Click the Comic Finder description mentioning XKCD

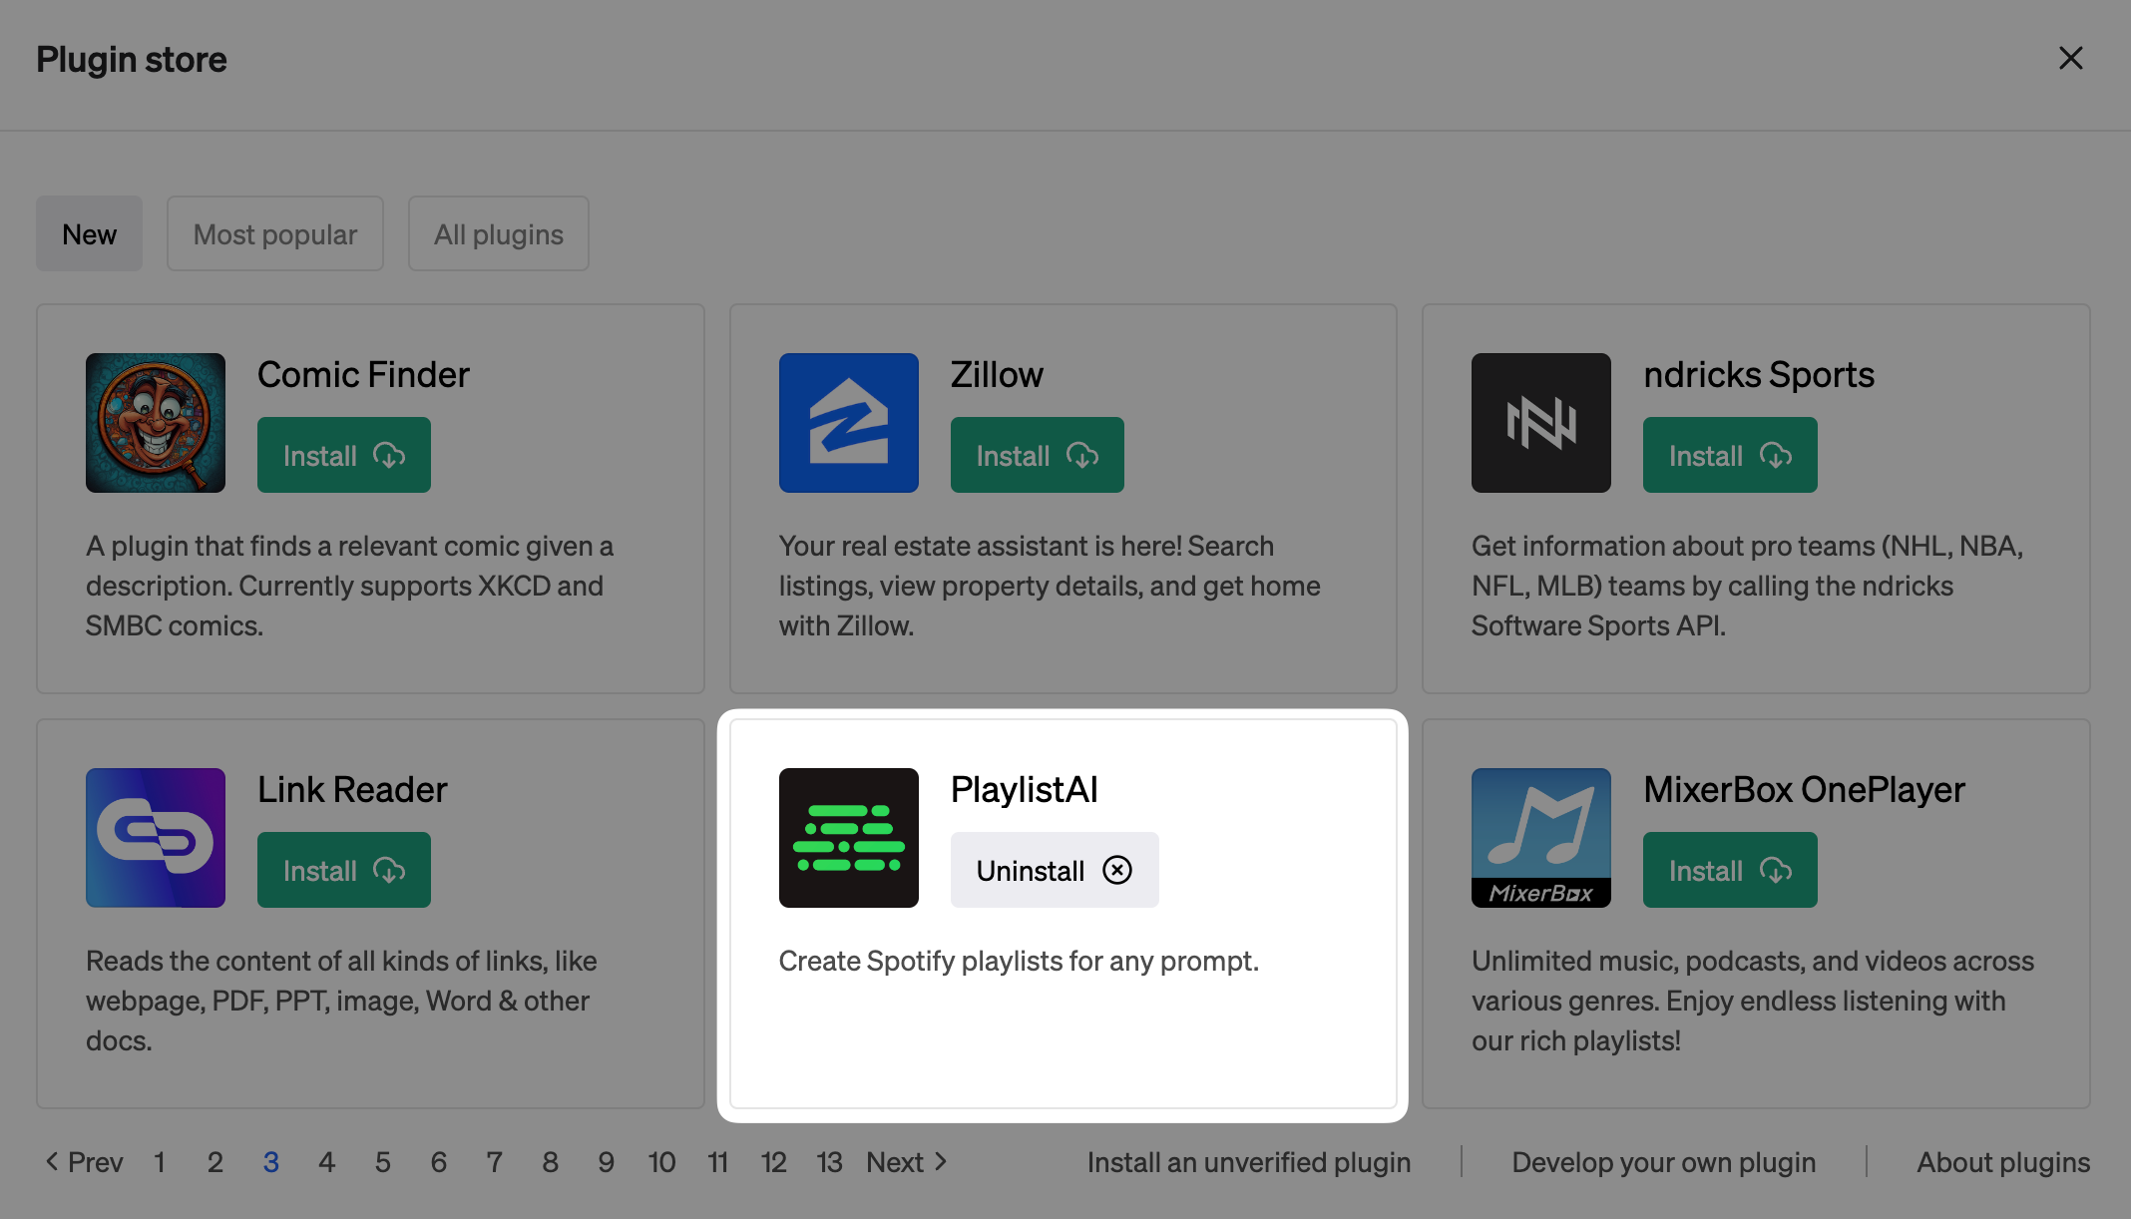pyautogui.click(x=349, y=586)
